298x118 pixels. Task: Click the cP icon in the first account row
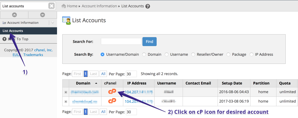112,92
